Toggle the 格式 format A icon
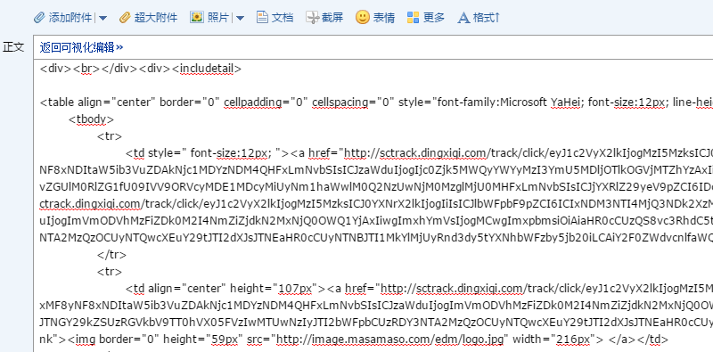713x352 pixels. 463,18
